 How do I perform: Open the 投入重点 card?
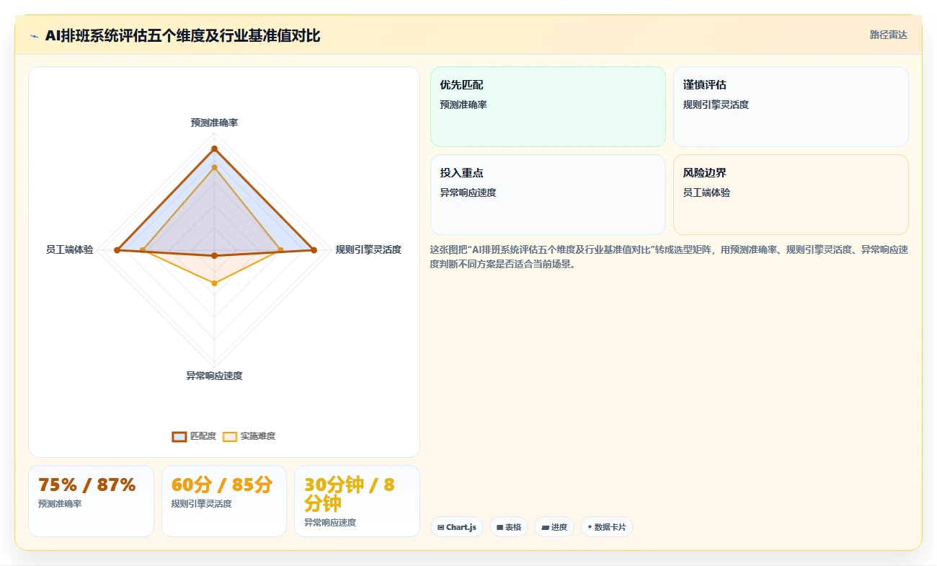point(548,195)
